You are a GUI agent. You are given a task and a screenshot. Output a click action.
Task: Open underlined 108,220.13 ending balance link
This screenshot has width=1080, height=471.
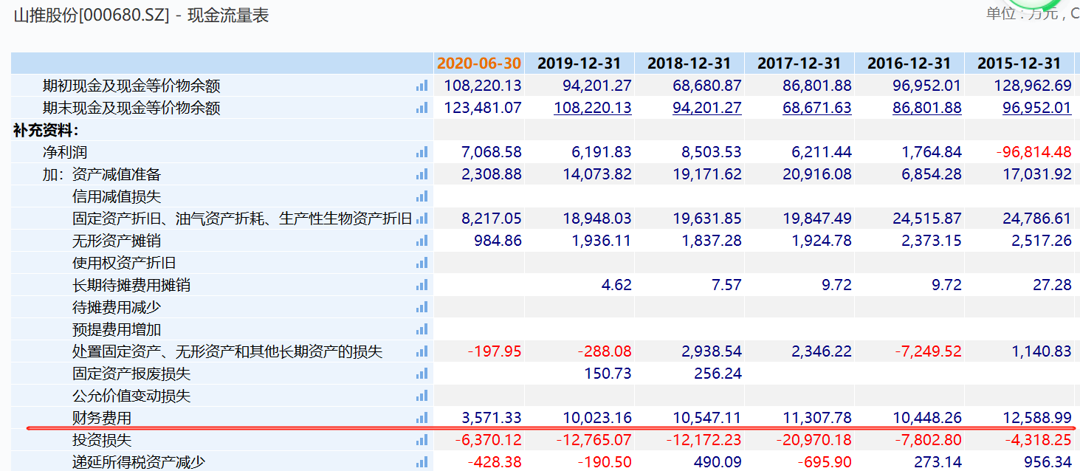pos(593,109)
